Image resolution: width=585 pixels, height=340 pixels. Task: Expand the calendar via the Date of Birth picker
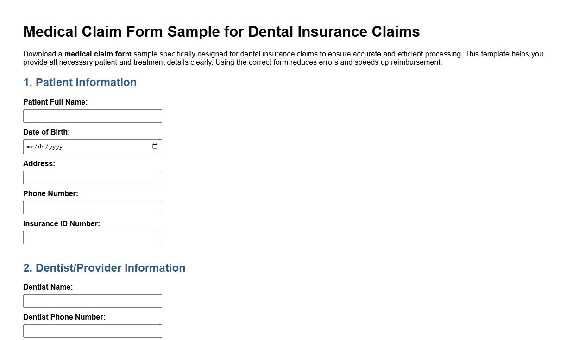155,146
